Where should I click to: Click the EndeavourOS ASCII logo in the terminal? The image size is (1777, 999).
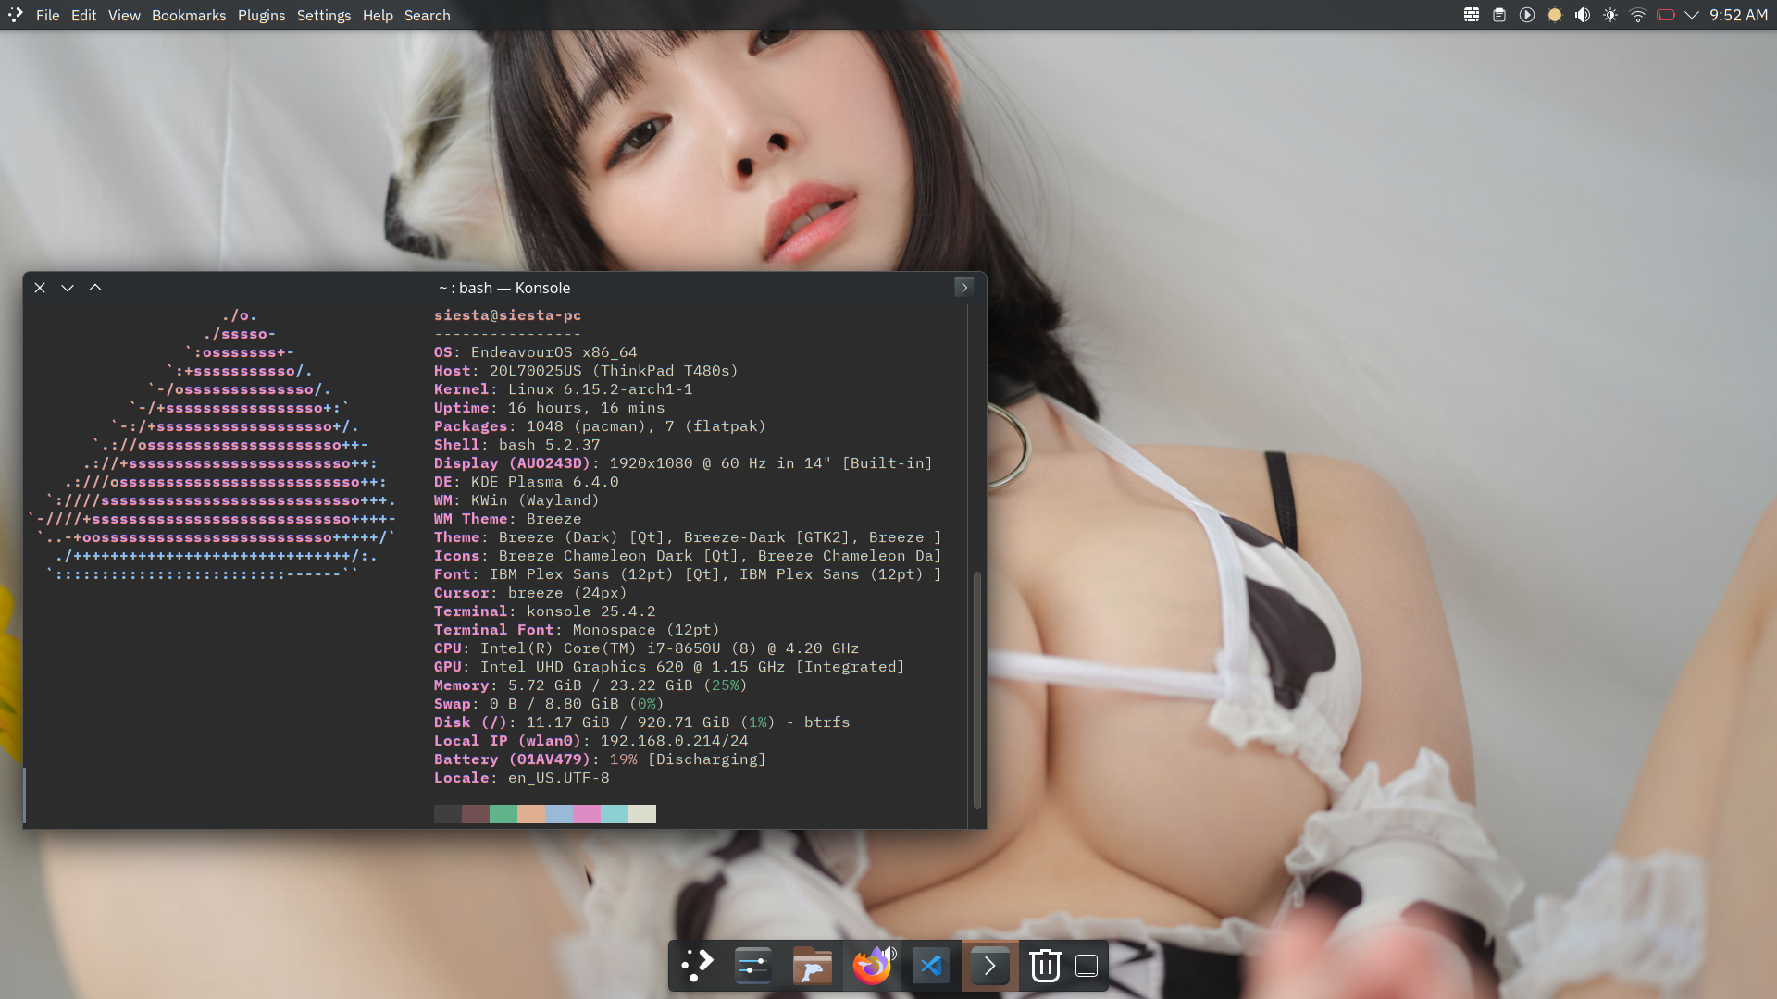point(212,445)
